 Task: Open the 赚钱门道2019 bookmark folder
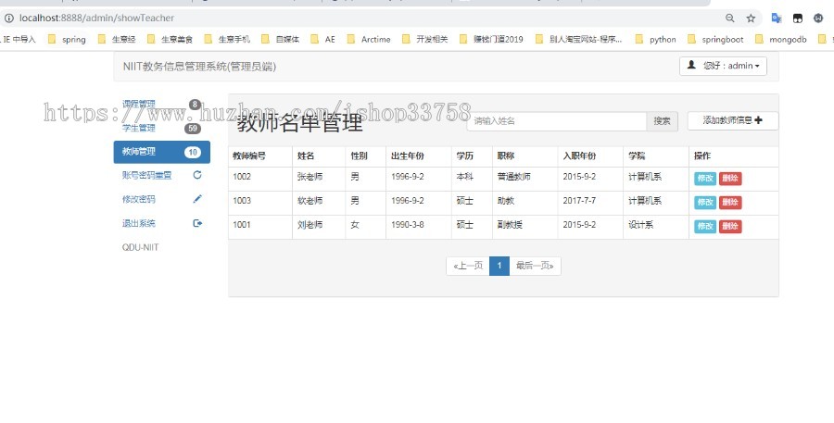pyautogui.click(x=491, y=39)
